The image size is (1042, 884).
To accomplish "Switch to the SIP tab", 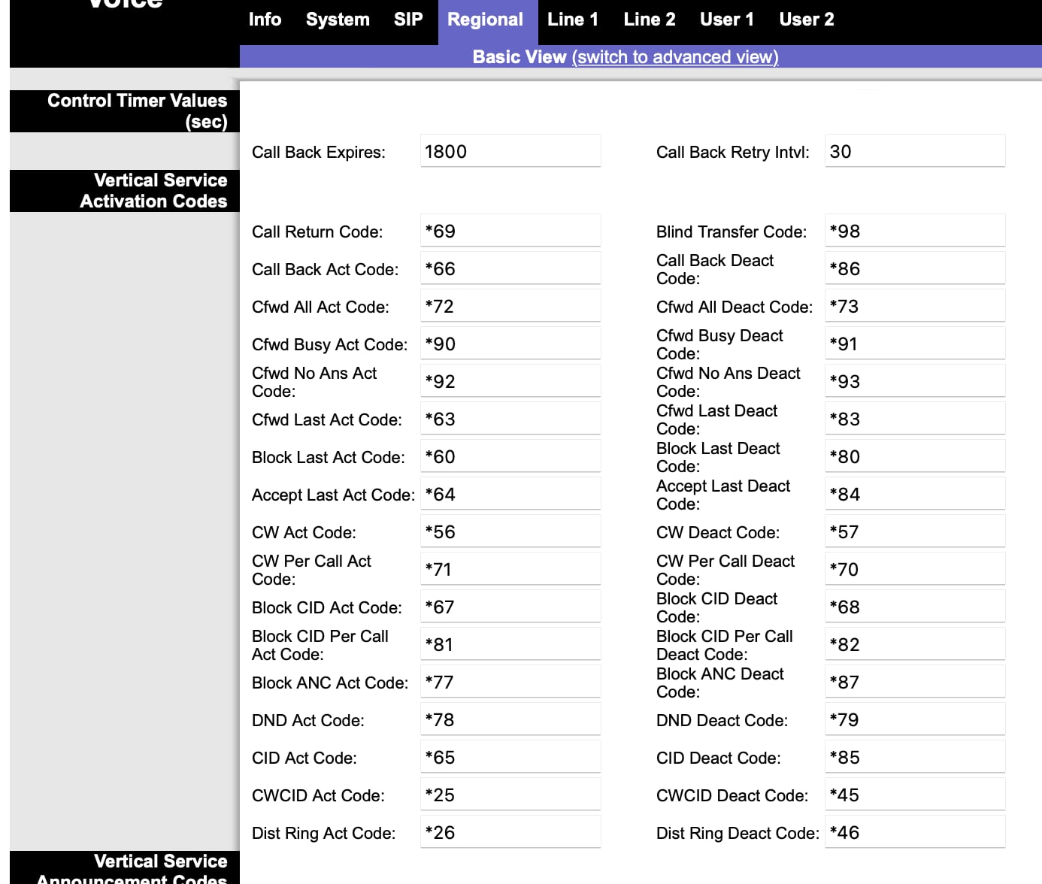I will (x=408, y=20).
